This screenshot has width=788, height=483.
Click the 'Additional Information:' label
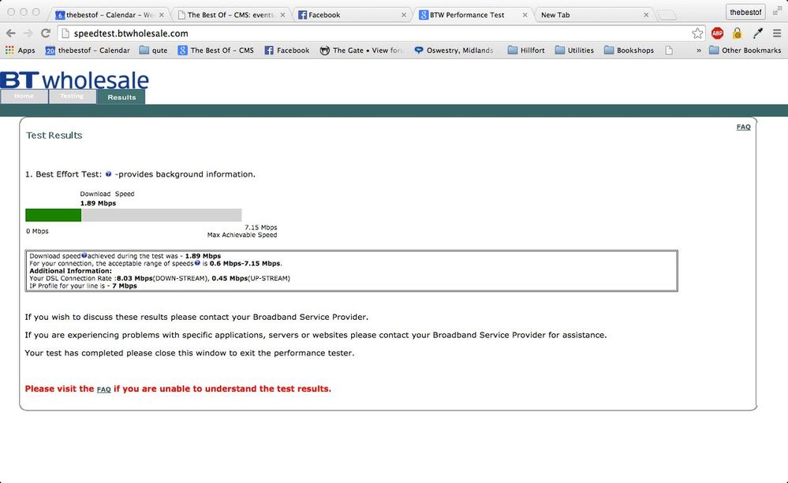(71, 270)
